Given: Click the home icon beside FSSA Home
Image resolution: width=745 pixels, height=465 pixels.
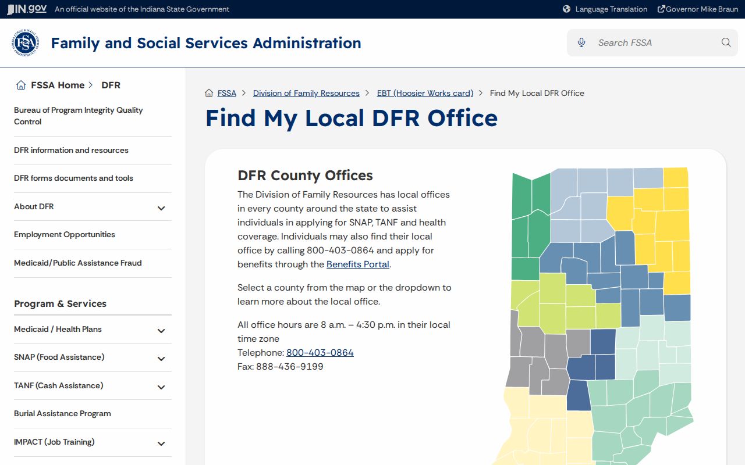Looking at the screenshot, I should click(21, 85).
